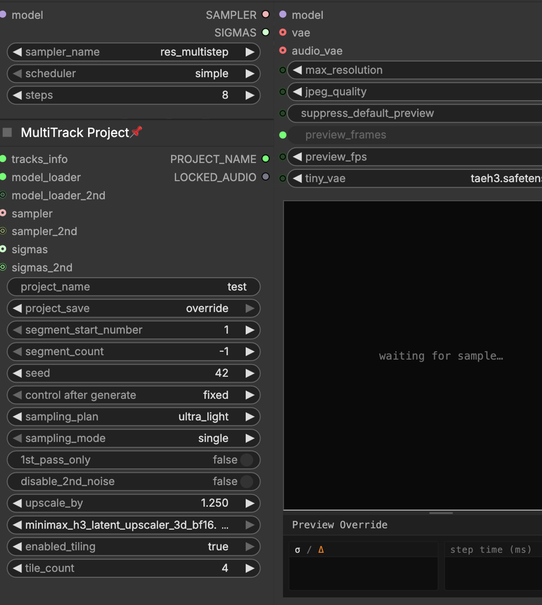
Task: Open the sampler_name res_multistep dropdown
Action: point(134,52)
